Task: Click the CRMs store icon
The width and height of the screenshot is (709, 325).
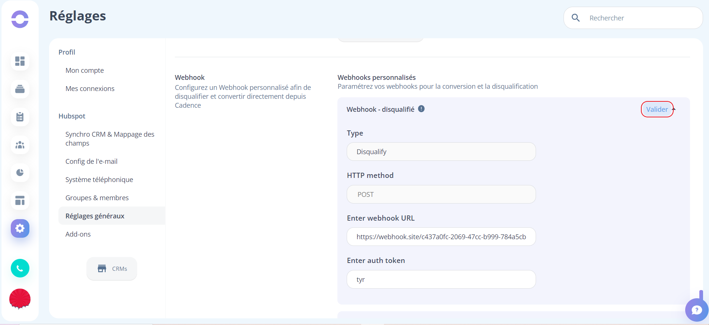Action: (x=102, y=269)
